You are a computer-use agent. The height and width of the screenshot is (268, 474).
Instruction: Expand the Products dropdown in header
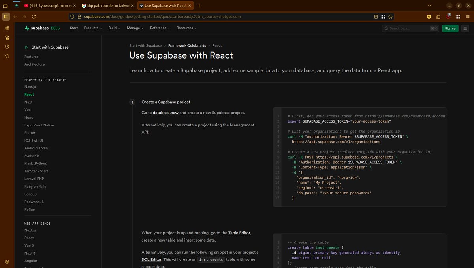[x=93, y=28]
